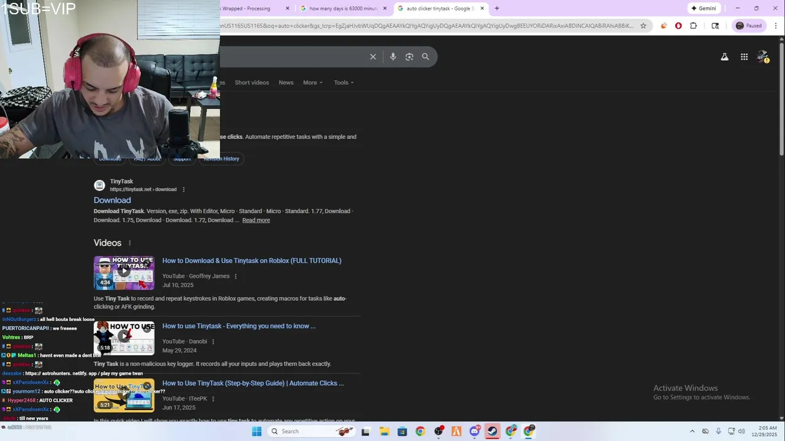Open the Short videos search filter

click(251, 83)
